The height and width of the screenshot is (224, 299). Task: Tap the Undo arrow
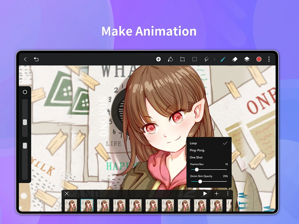pos(35,59)
